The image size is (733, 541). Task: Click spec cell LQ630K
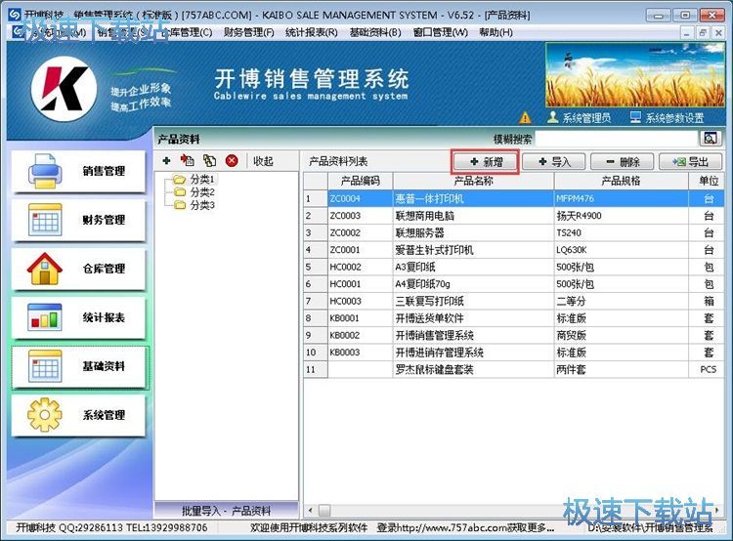[x=621, y=250]
